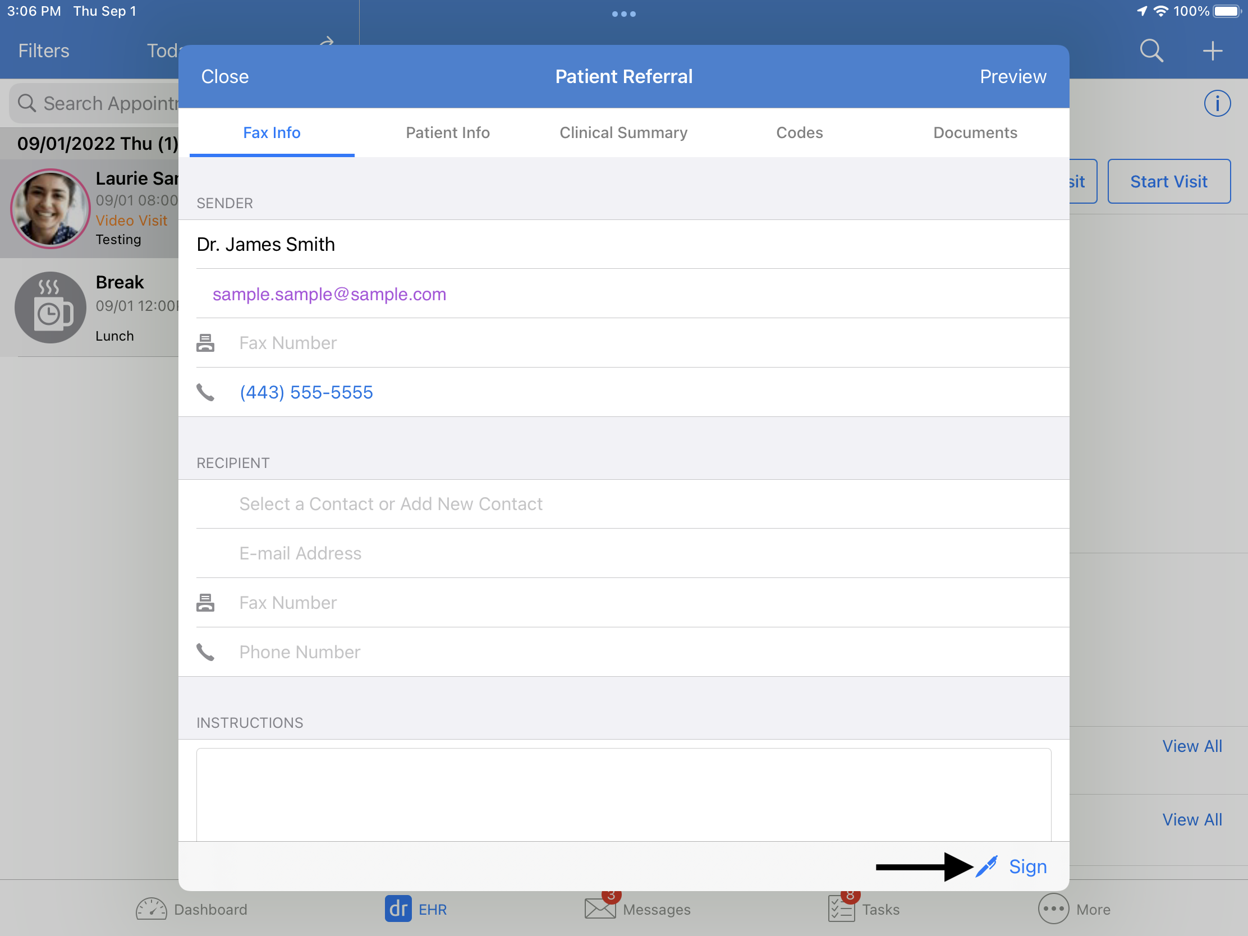The image size is (1248, 936).
Task: Click the Sign button with pencil icon
Action: (1011, 866)
